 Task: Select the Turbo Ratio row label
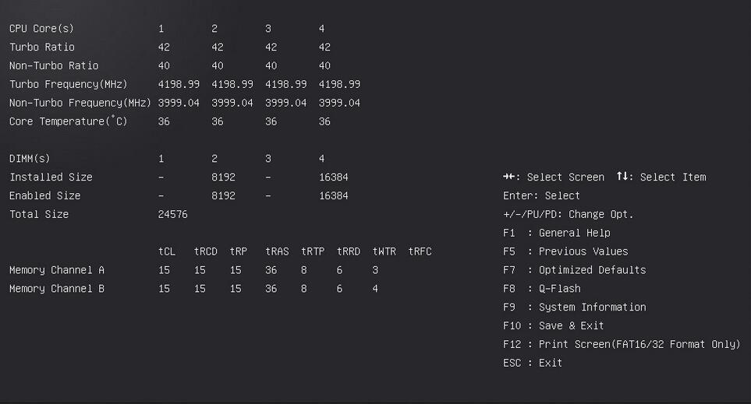42,47
